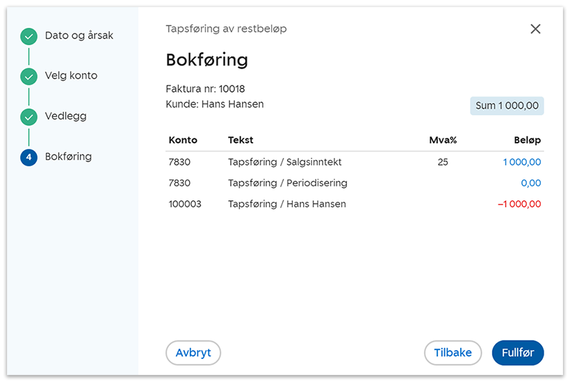
Task: Jump to the Vedlegg step
Action: 65,116
